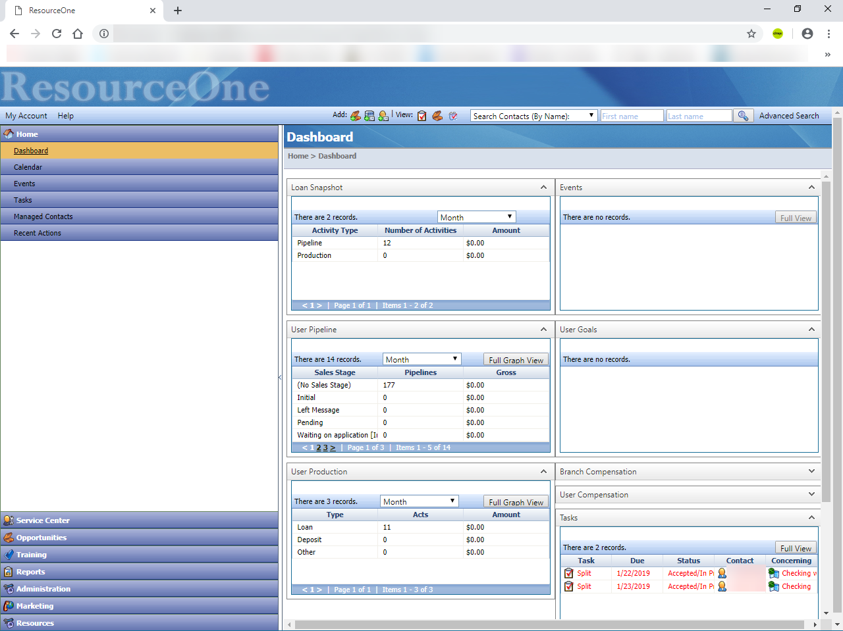The image size is (843, 631).
Task: Expand the Branch Compensation panel
Action: pos(811,471)
